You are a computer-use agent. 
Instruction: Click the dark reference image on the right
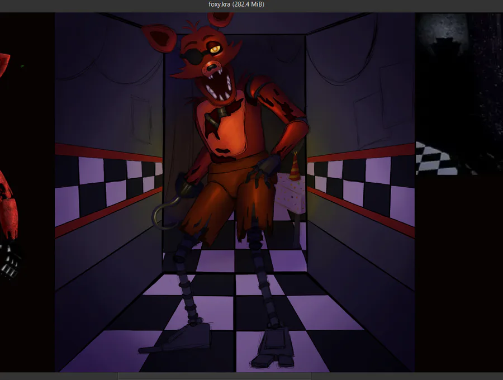459,94
